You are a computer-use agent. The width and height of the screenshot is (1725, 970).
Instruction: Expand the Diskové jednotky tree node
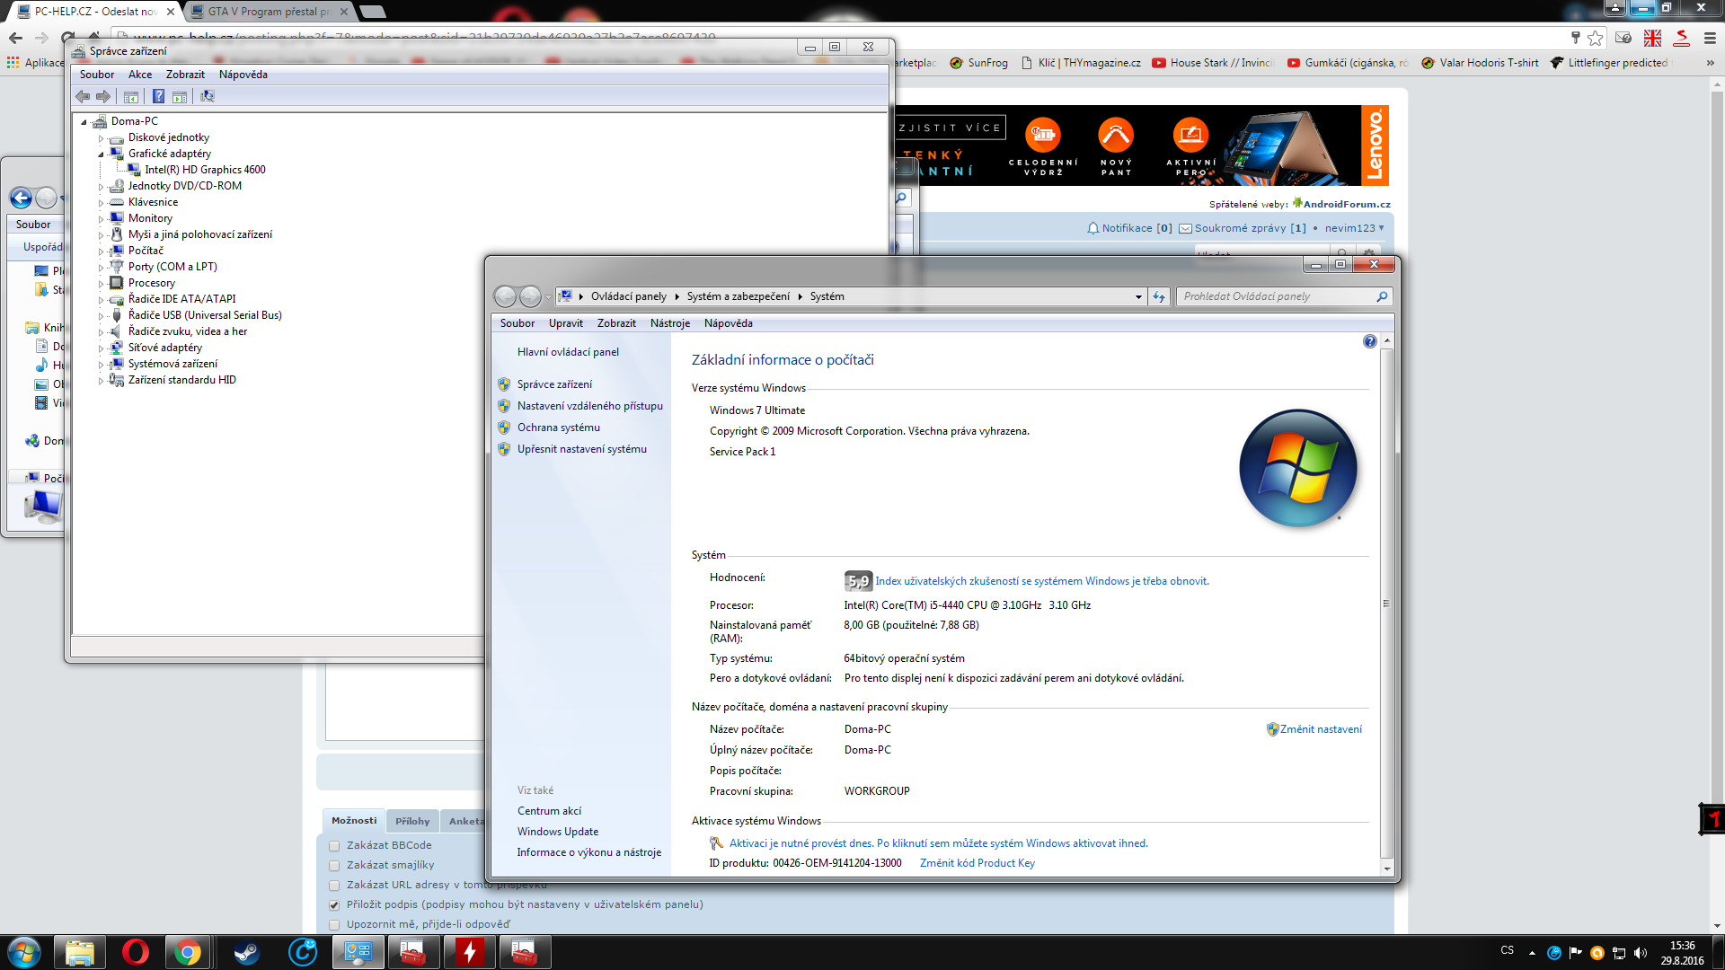[x=101, y=138]
